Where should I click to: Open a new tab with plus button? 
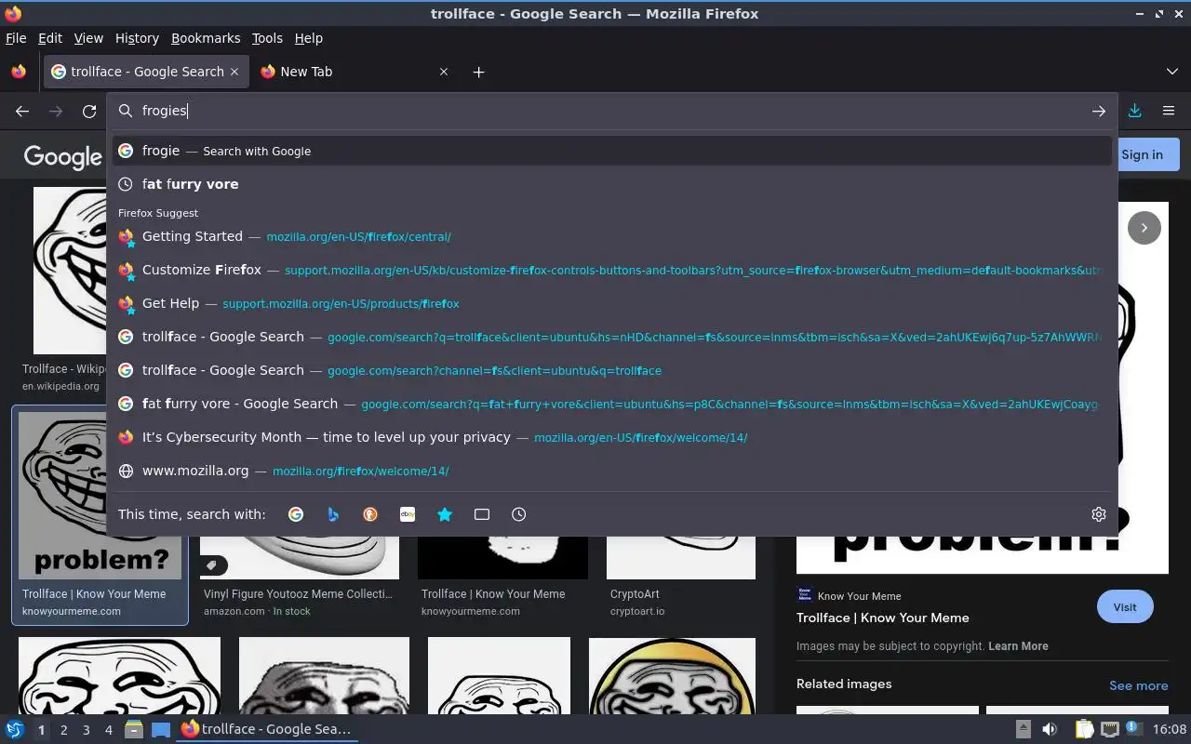pyautogui.click(x=478, y=72)
